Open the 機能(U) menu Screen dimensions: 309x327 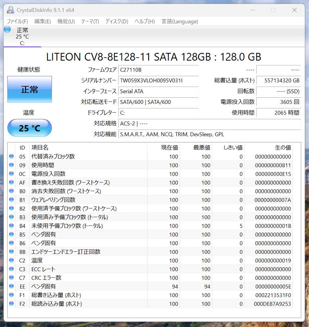point(65,21)
